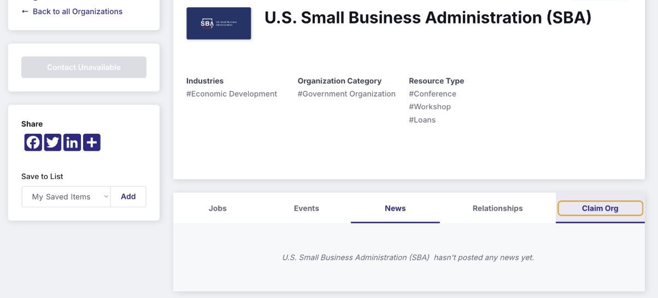This screenshot has height=298, width=658.
Task: Click the #Workshop resource tag
Action: 430,106
